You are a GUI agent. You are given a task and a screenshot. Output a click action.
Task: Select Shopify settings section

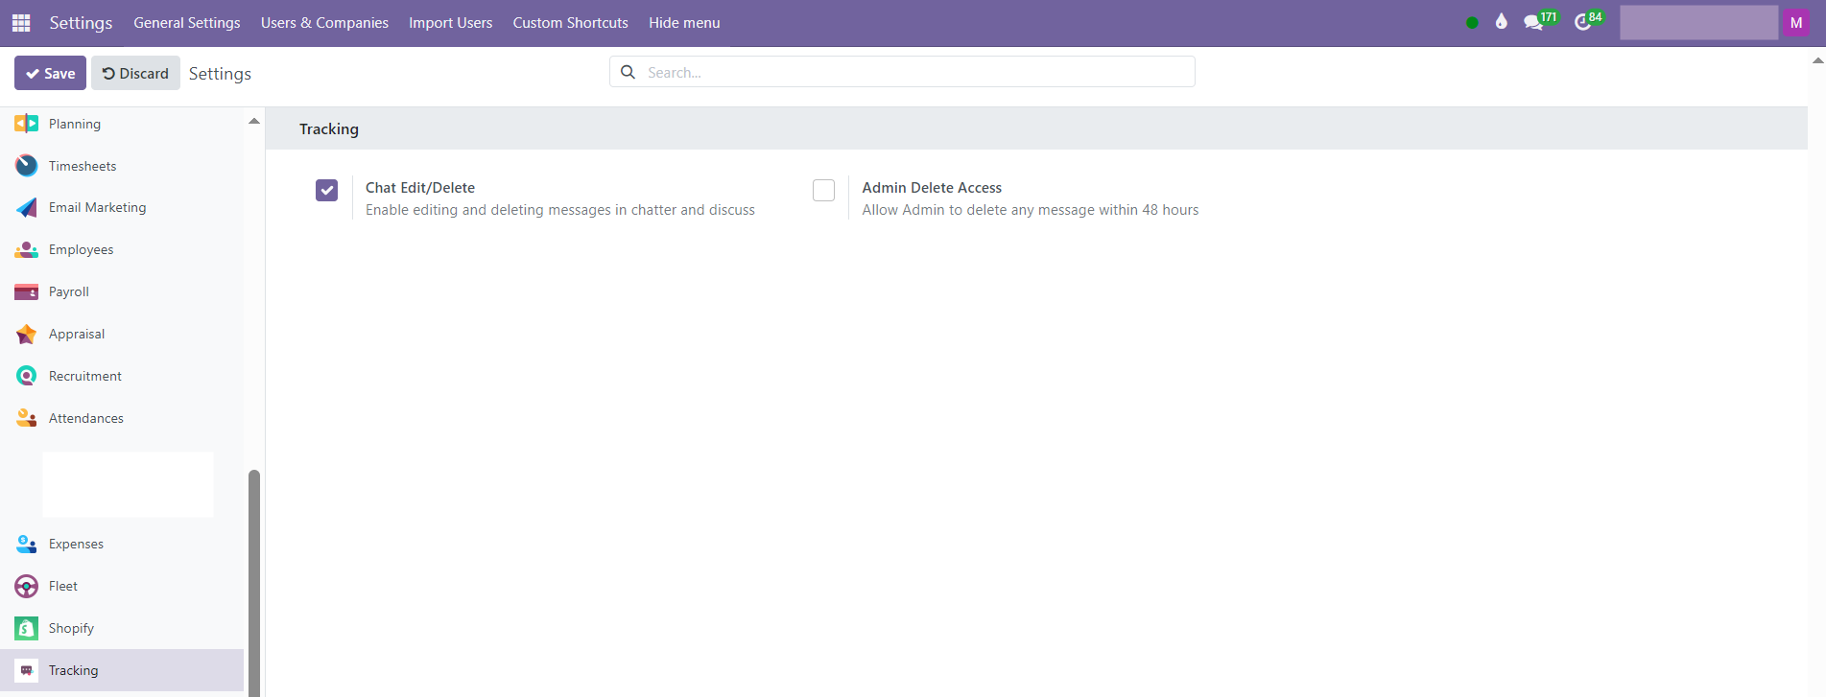pyautogui.click(x=122, y=628)
